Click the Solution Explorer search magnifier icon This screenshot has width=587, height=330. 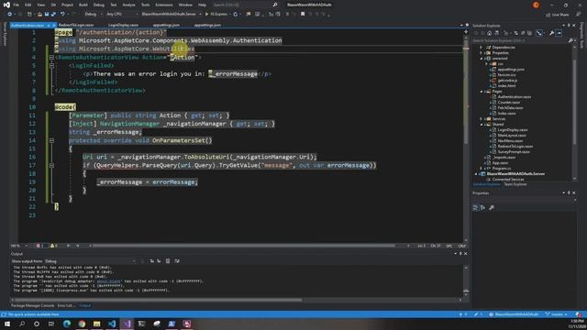click(570, 40)
